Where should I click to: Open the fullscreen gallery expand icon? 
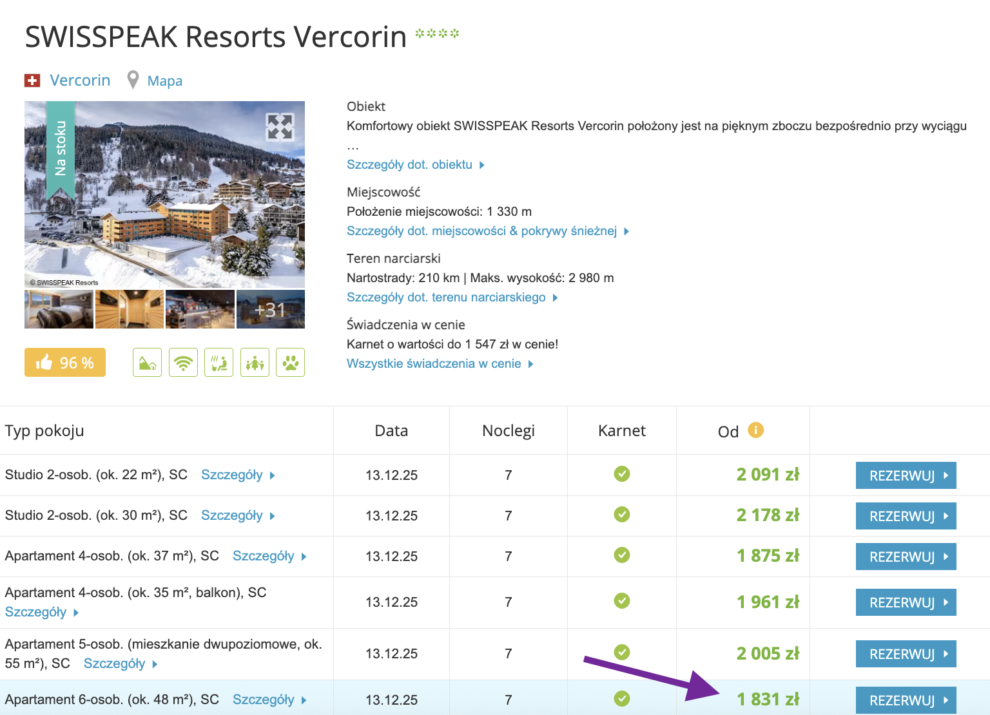click(x=280, y=127)
